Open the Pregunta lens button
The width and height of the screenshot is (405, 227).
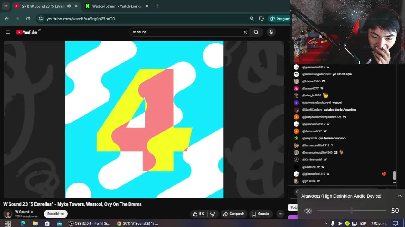click(279, 19)
